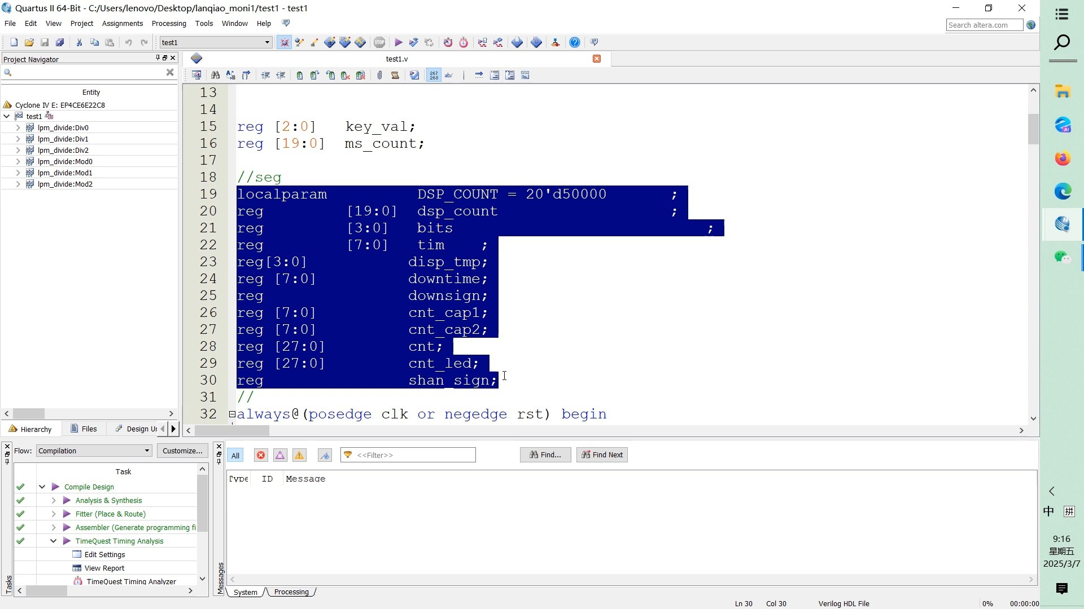Open Help with the blue question icon
This screenshot has height=609, width=1084.
click(x=575, y=42)
